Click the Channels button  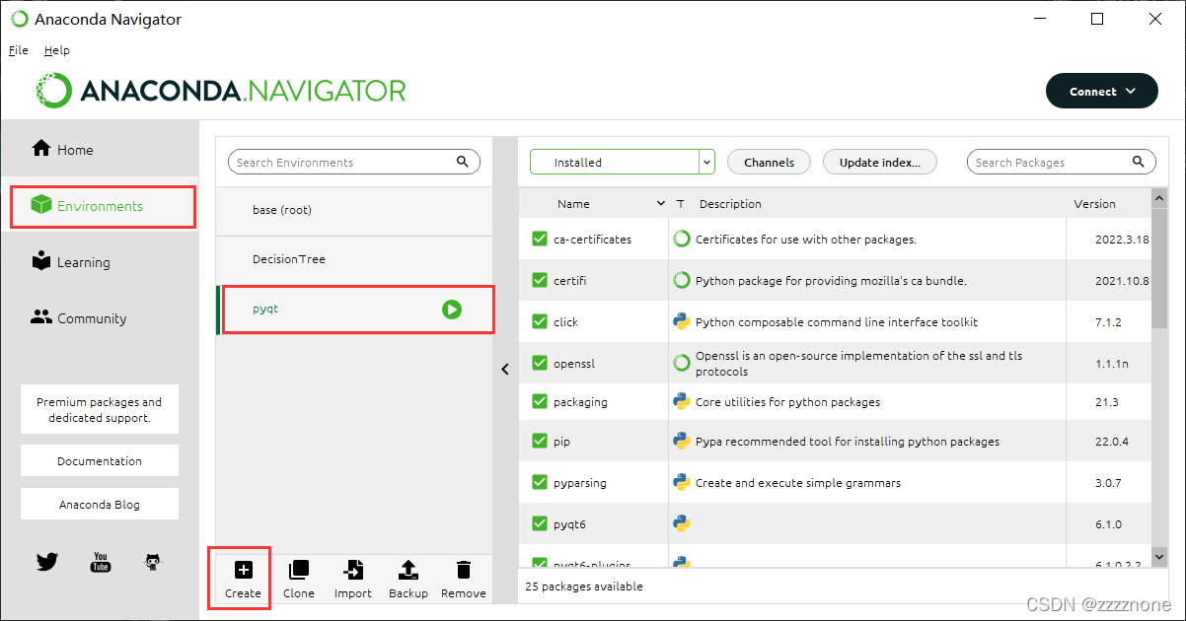click(x=769, y=162)
